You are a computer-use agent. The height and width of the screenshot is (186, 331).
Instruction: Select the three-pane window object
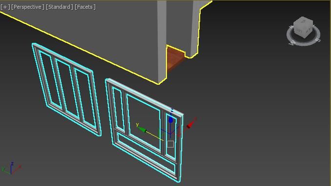(x=66, y=89)
